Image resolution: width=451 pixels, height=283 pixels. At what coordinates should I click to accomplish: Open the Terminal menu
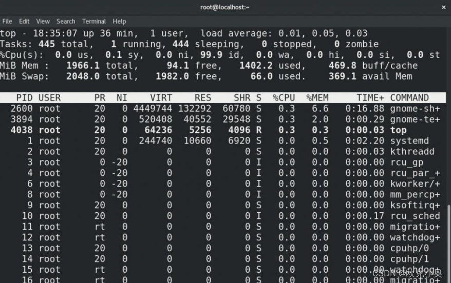94,21
